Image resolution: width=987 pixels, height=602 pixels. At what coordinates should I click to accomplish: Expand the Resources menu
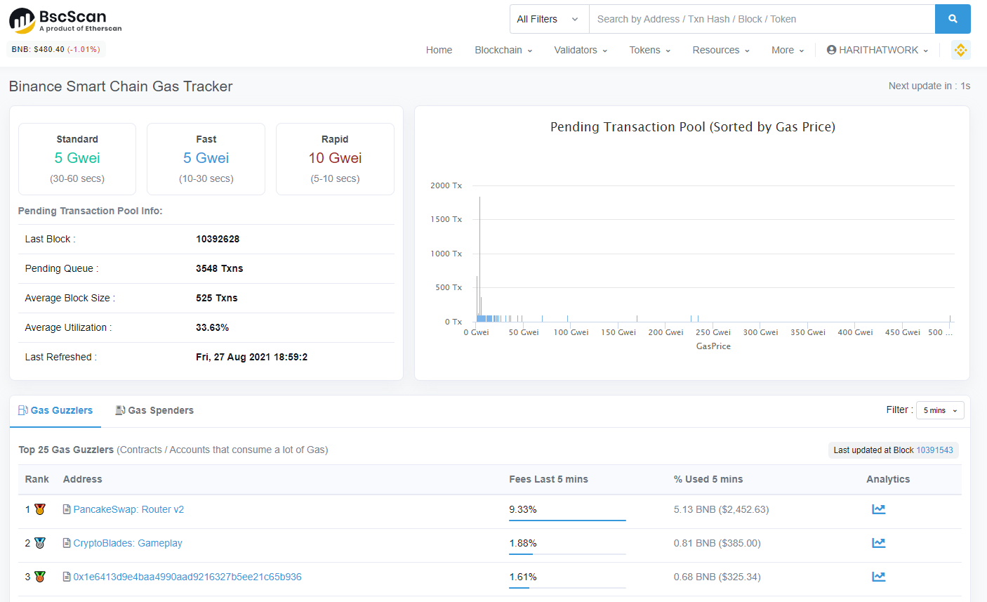tap(721, 50)
